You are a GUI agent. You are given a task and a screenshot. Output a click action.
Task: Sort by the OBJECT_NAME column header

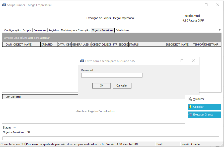pyautogui.click(x=27, y=44)
